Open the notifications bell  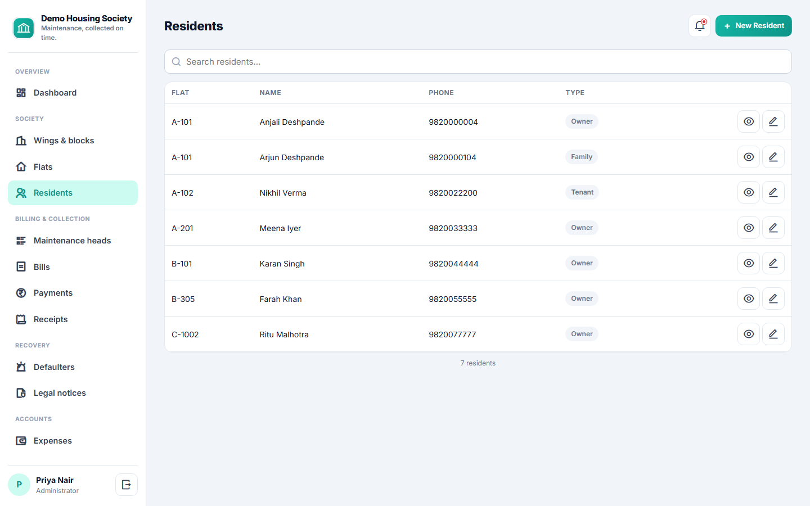(x=700, y=26)
